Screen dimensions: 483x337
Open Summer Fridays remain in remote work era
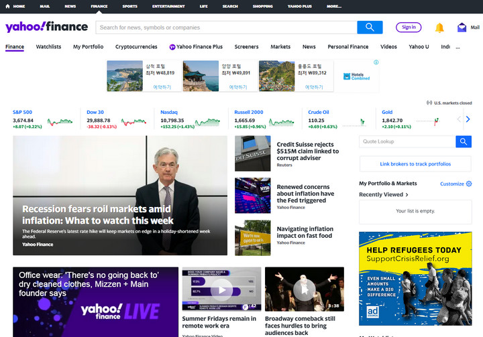click(x=219, y=322)
